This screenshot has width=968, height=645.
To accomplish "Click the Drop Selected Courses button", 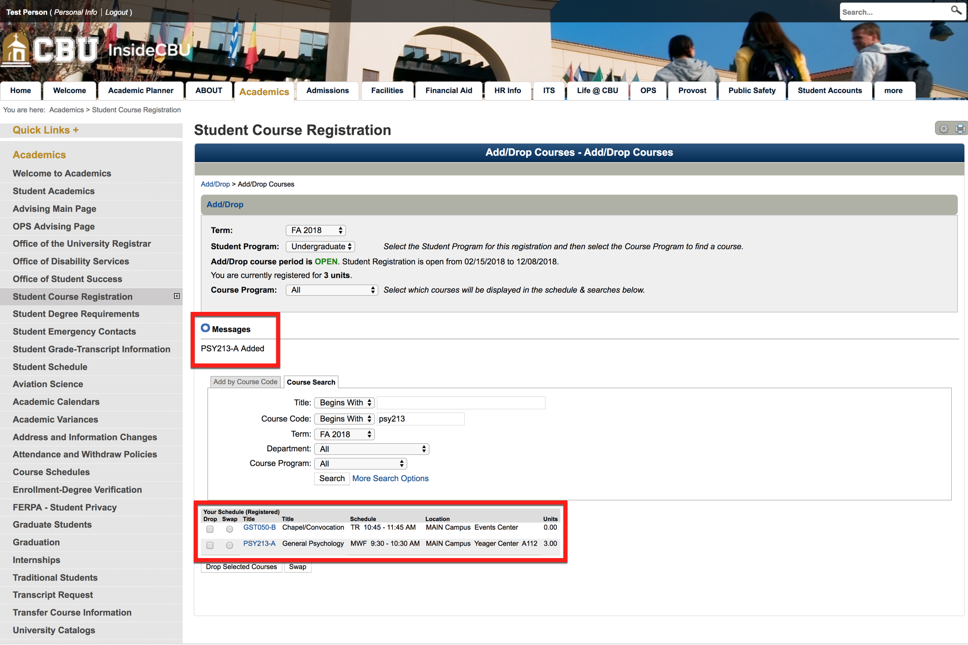I will 241,567.
